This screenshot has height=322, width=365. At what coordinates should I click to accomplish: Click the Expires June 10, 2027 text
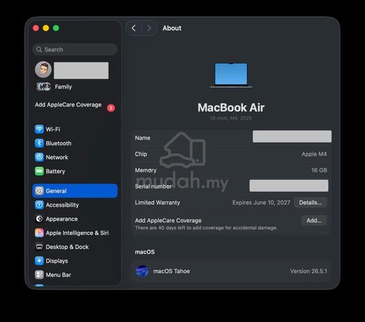[261, 203]
